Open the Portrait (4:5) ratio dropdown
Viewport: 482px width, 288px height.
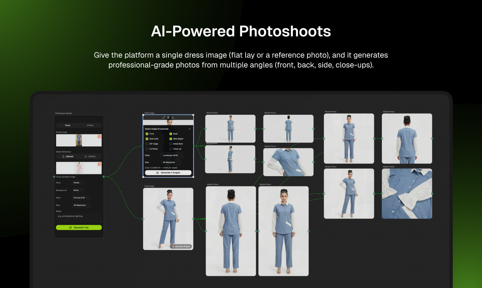tap(81, 198)
